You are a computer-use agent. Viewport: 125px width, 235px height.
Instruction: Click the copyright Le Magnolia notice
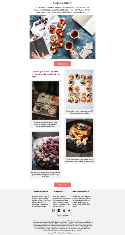pyautogui.click(x=62, y=233)
